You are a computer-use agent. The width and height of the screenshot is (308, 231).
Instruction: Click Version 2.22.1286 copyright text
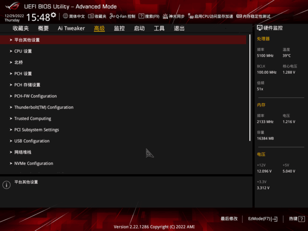coord(154,227)
